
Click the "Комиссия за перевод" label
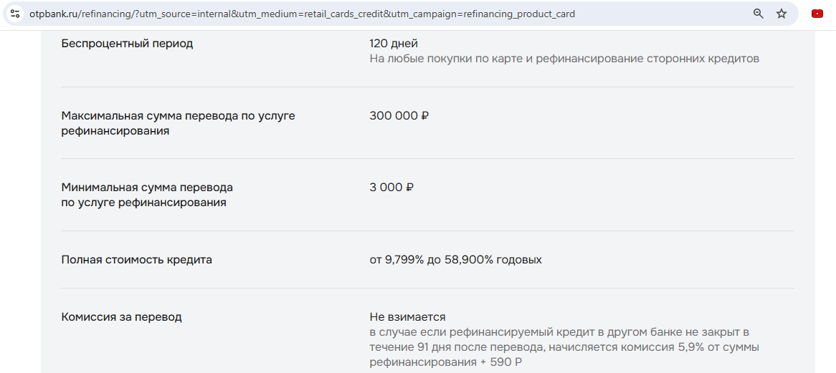pos(121,317)
